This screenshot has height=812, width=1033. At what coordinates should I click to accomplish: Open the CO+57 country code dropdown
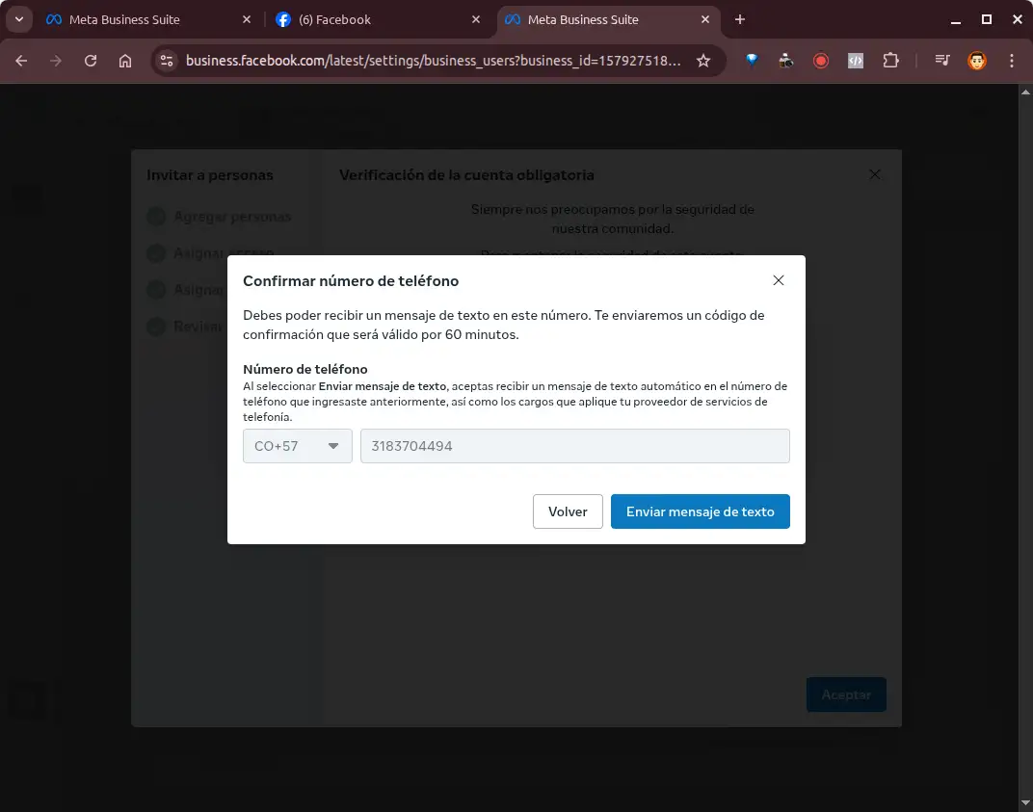click(x=298, y=446)
